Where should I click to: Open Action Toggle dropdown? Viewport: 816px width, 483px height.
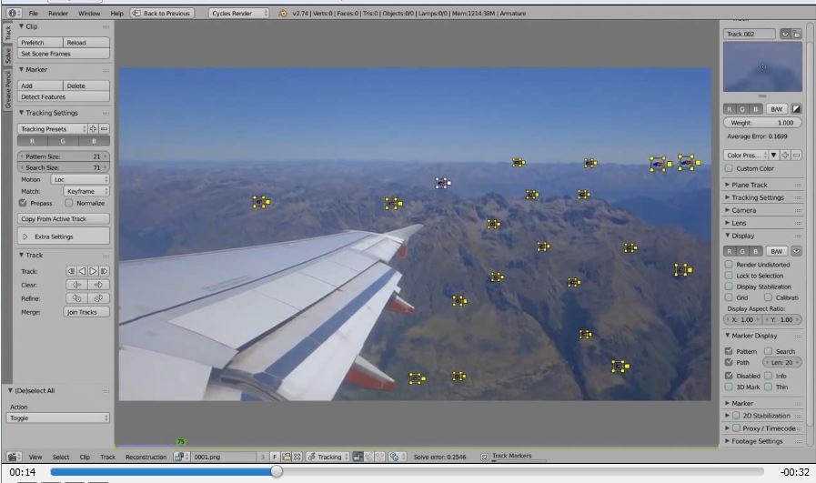pos(57,418)
